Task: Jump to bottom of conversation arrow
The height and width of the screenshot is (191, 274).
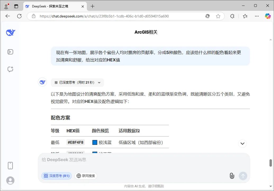Action: click(242, 143)
